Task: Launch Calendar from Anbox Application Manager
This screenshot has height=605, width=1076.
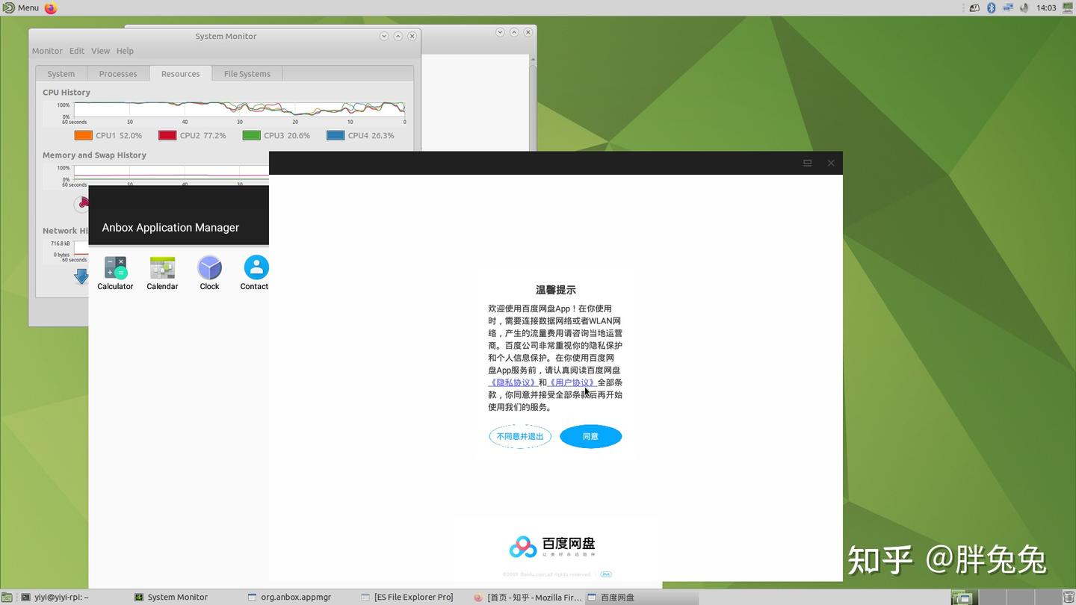Action: tap(162, 267)
